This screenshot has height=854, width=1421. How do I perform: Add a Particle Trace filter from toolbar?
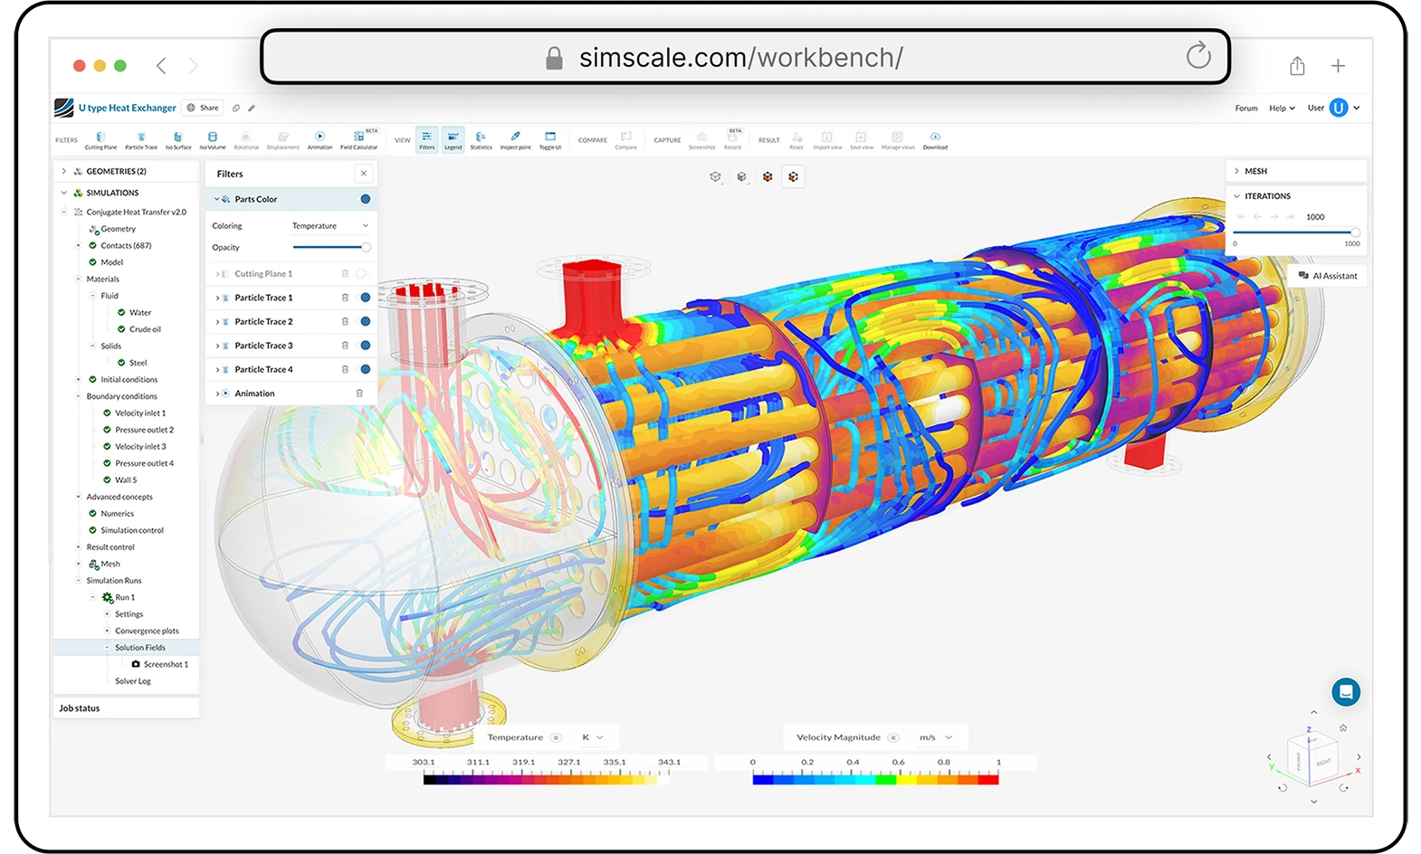(141, 139)
